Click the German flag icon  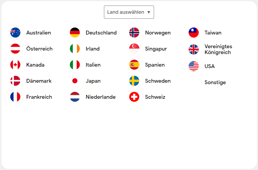coord(75,32)
